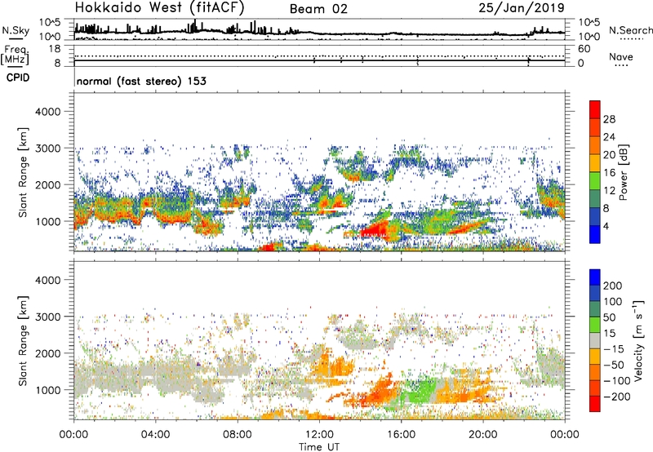Click the '60' Nave axis tick
The height and width of the screenshot is (452, 653).
click(584, 49)
